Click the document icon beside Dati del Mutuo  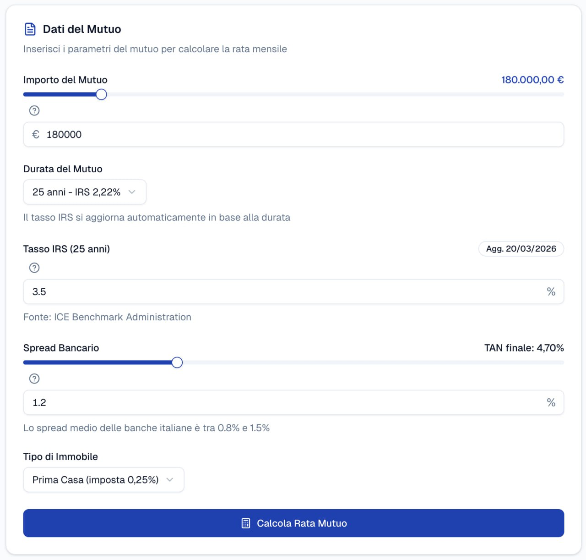pos(30,29)
